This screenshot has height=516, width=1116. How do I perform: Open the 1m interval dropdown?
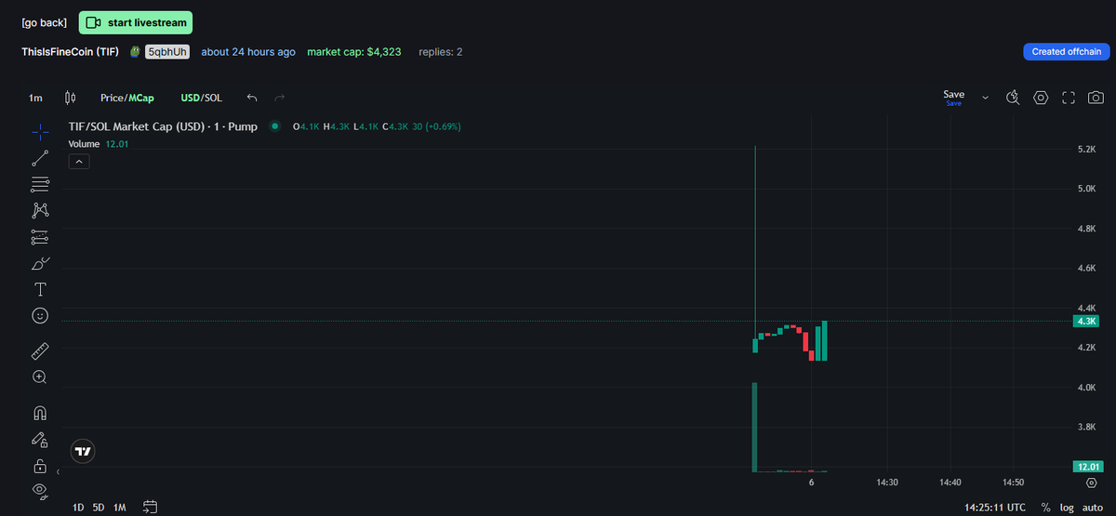pos(35,98)
